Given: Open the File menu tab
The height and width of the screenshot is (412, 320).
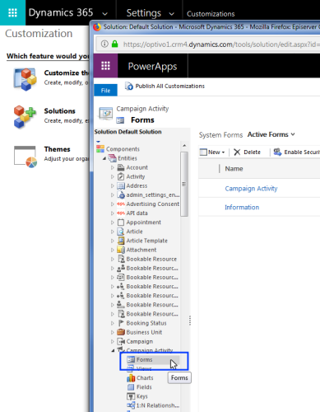Looking at the screenshot, I should click(105, 91).
